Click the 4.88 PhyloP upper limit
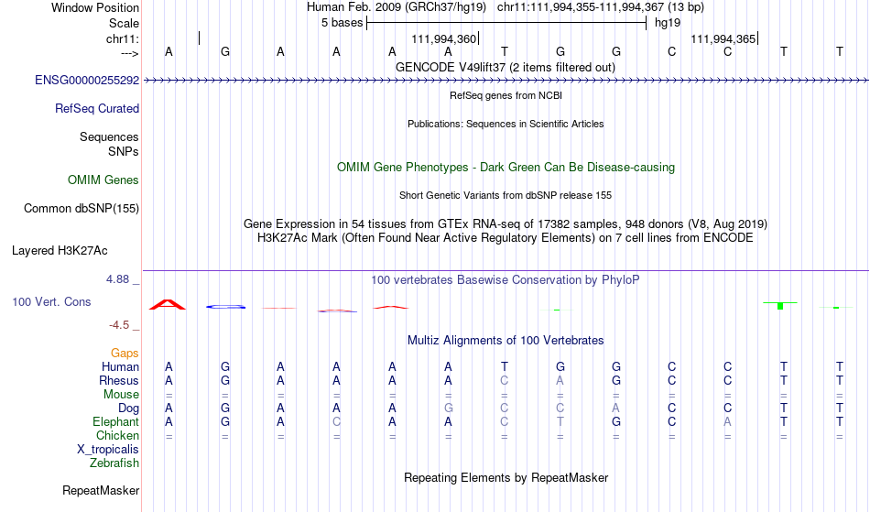This screenshot has width=870, height=512. point(117,279)
